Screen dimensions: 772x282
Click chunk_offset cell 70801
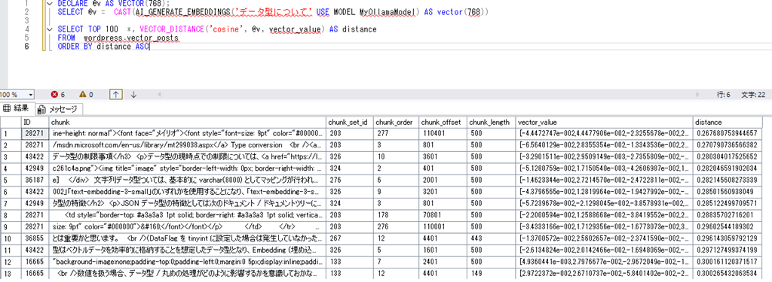tap(443, 215)
